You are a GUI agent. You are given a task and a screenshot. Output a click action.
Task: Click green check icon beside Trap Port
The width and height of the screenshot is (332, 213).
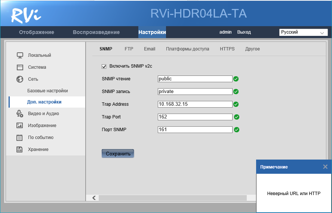[237, 117]
